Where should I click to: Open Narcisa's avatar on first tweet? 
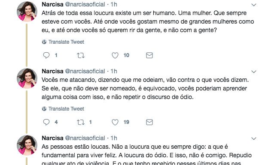(x=27, y=11)
